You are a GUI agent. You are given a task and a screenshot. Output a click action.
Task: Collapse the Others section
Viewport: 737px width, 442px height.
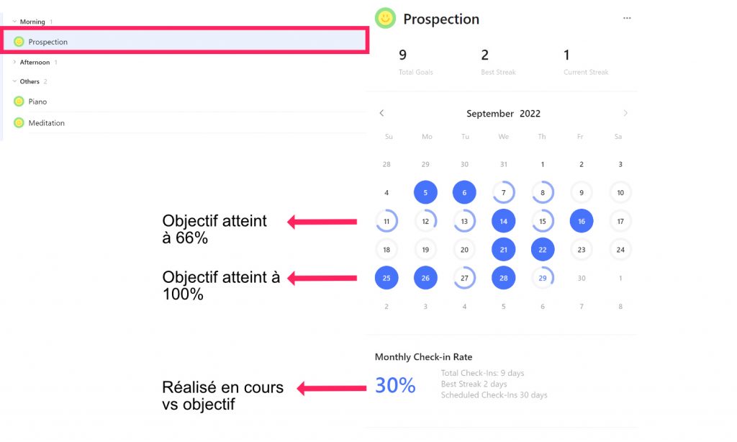click(x=14, y=81)
